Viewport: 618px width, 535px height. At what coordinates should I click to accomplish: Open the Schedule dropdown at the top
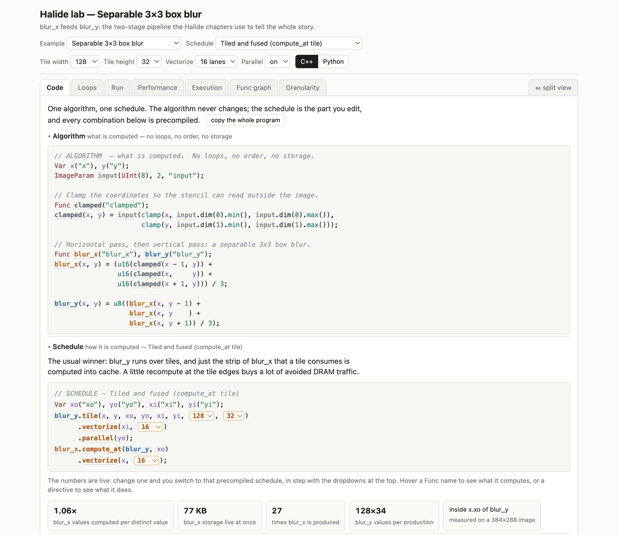coord(289,43)
